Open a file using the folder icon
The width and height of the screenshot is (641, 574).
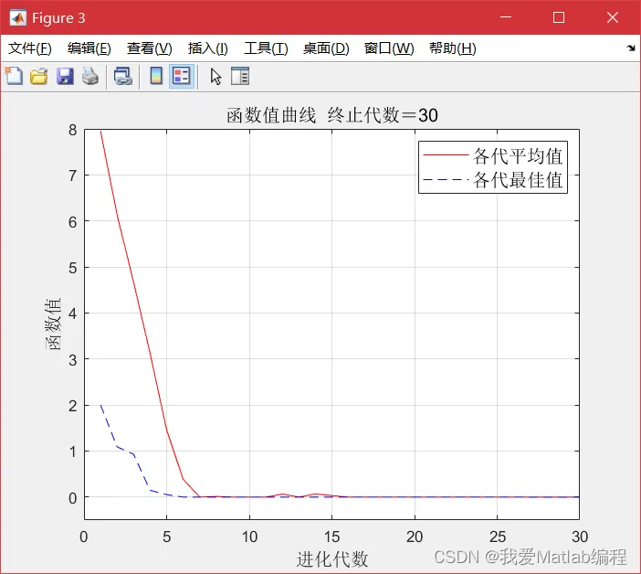(x=39, y=77)
